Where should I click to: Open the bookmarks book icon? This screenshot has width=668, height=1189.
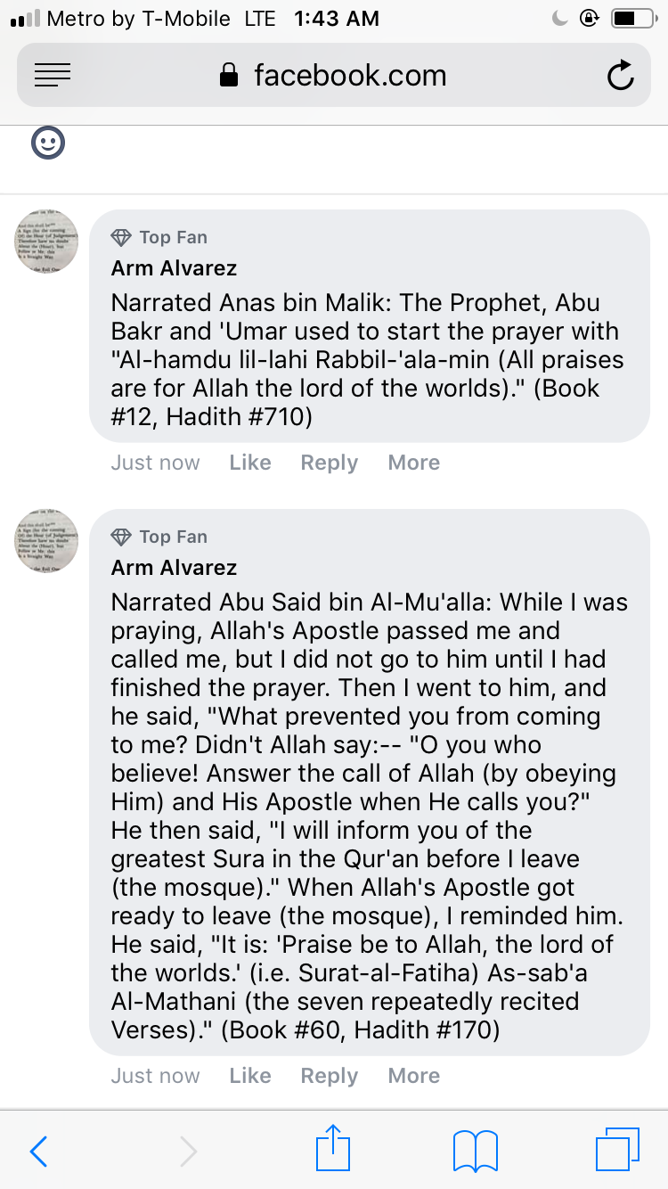coord(476,1151)
